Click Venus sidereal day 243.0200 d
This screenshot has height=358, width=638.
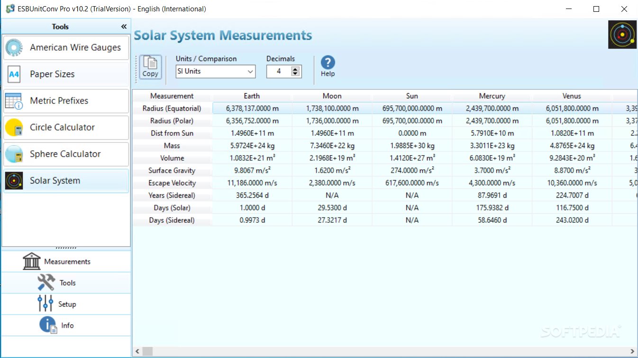(x=572, y=220)
